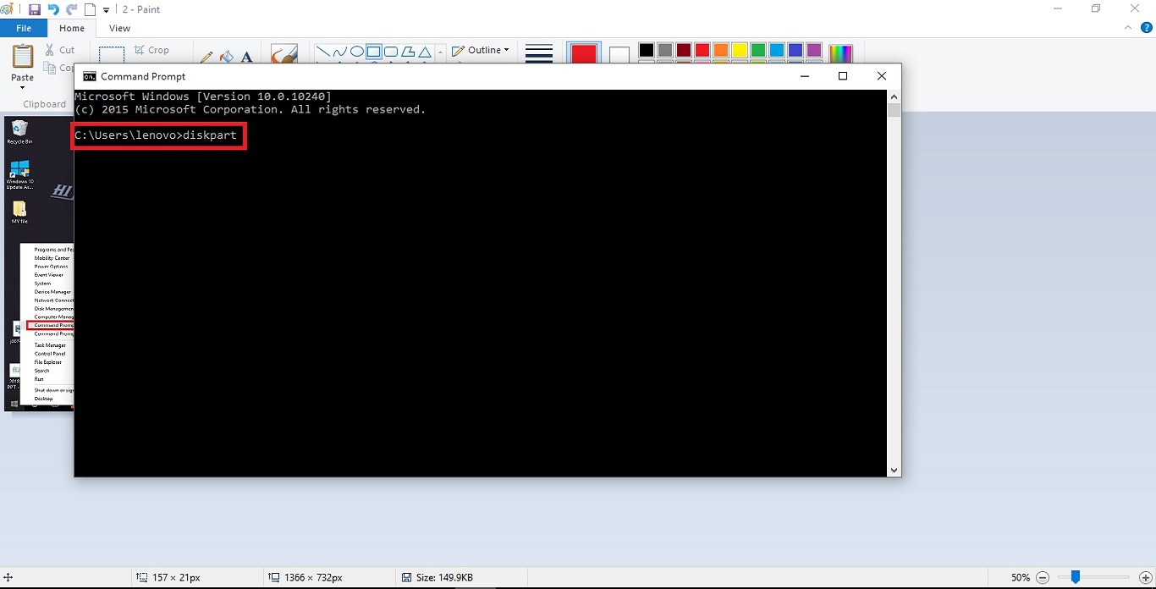Click the Save icon in Paint title bar
The width and height of the screenshot is (1156, 589).
click(x=34, y=9)
